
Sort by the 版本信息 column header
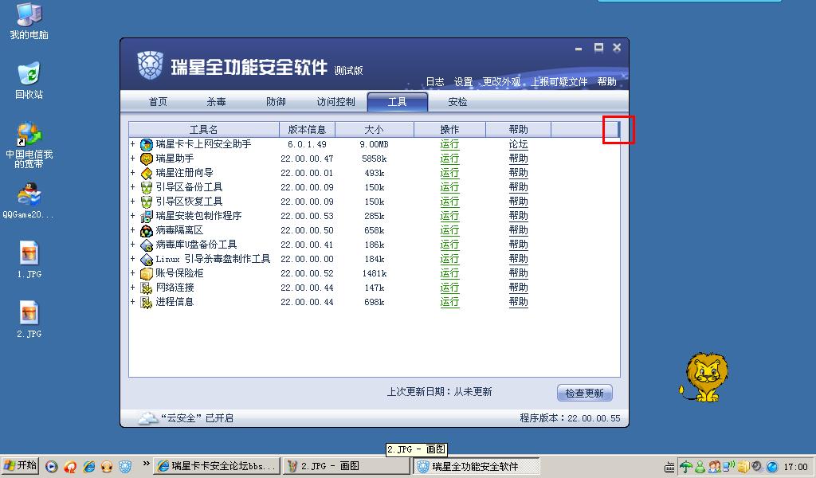307,130
